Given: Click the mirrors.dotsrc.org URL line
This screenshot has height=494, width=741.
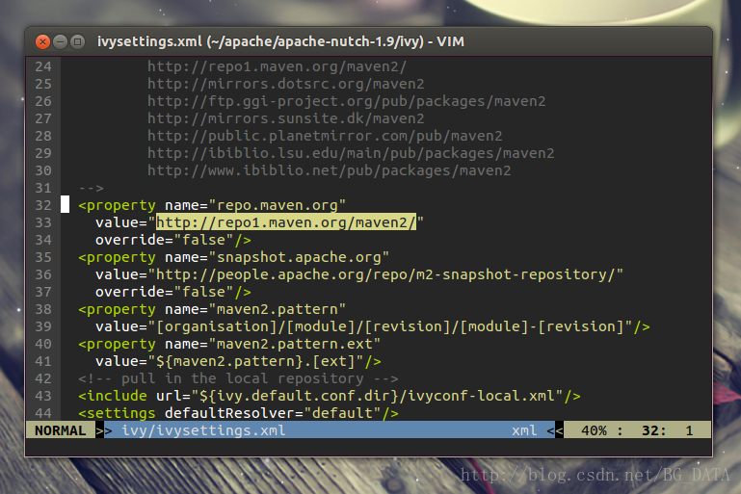Looking at the screenshot, I should (286, 84).
